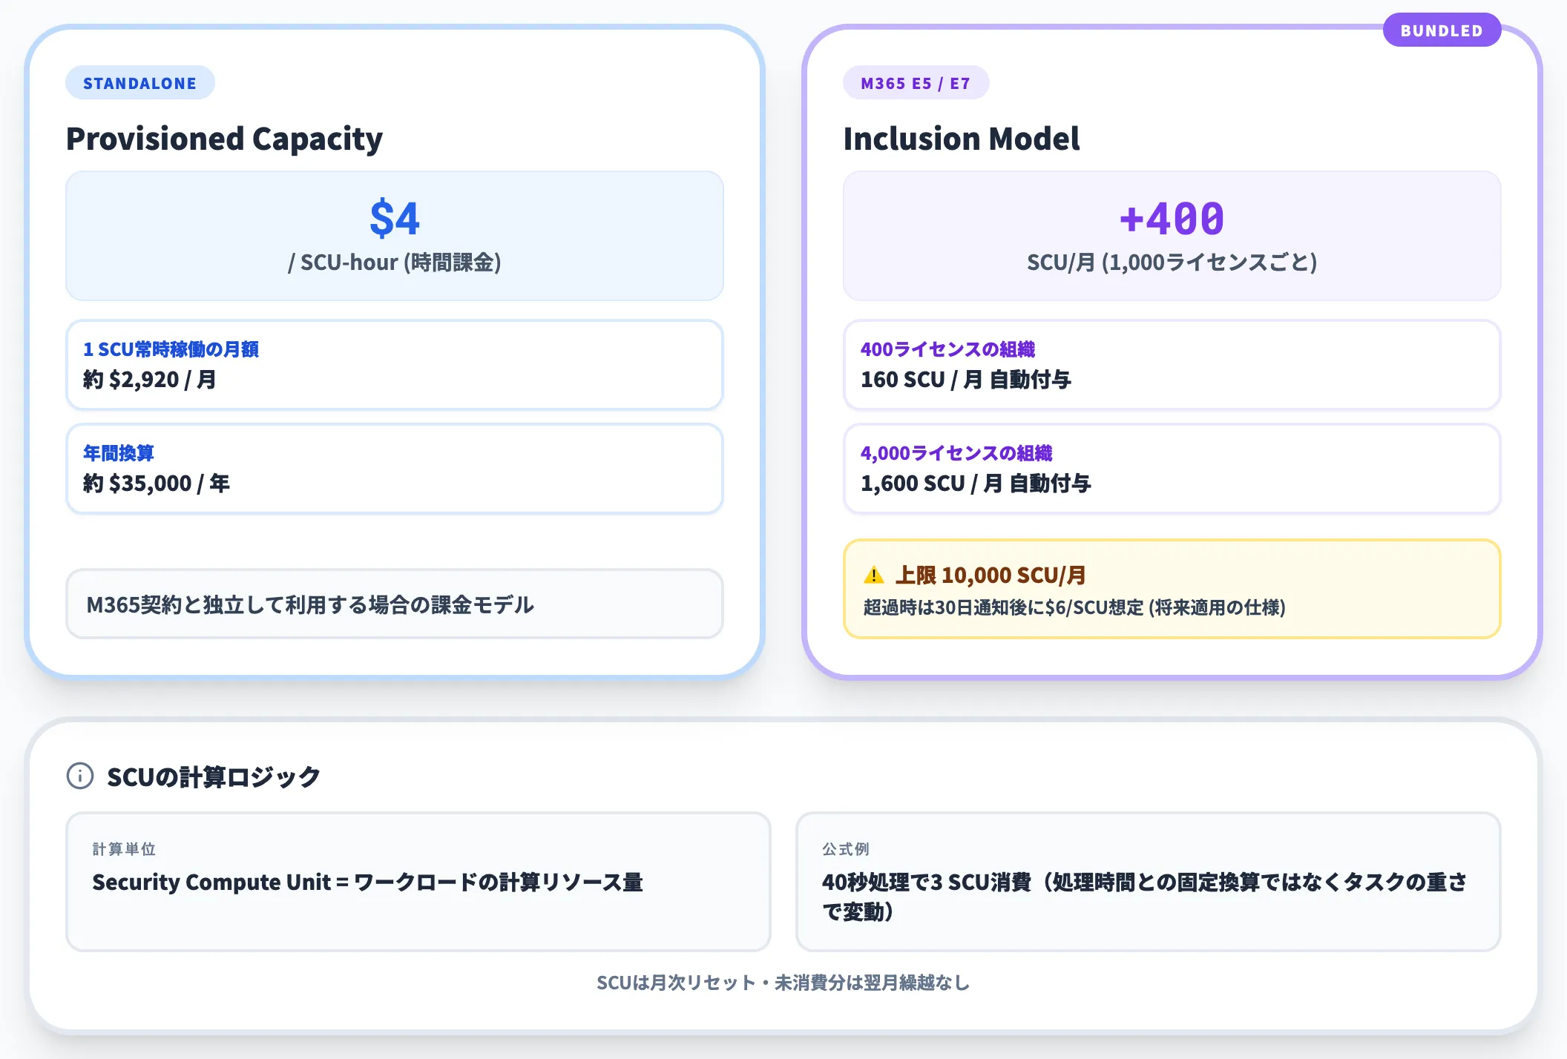
Task: Click the +400 SCU figure
Action: 1172,218
